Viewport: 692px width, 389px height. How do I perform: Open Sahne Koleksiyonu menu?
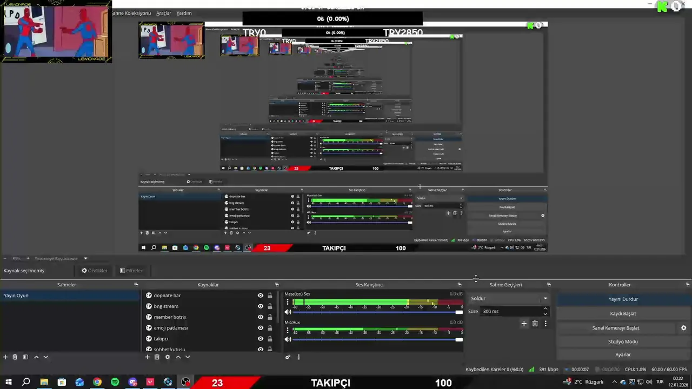click(x=131, y=13)
